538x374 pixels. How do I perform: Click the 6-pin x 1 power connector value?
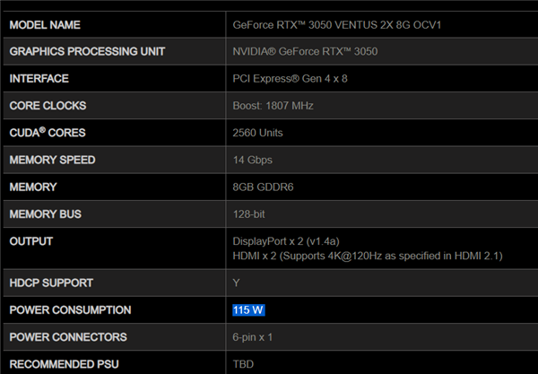point(254,337)
